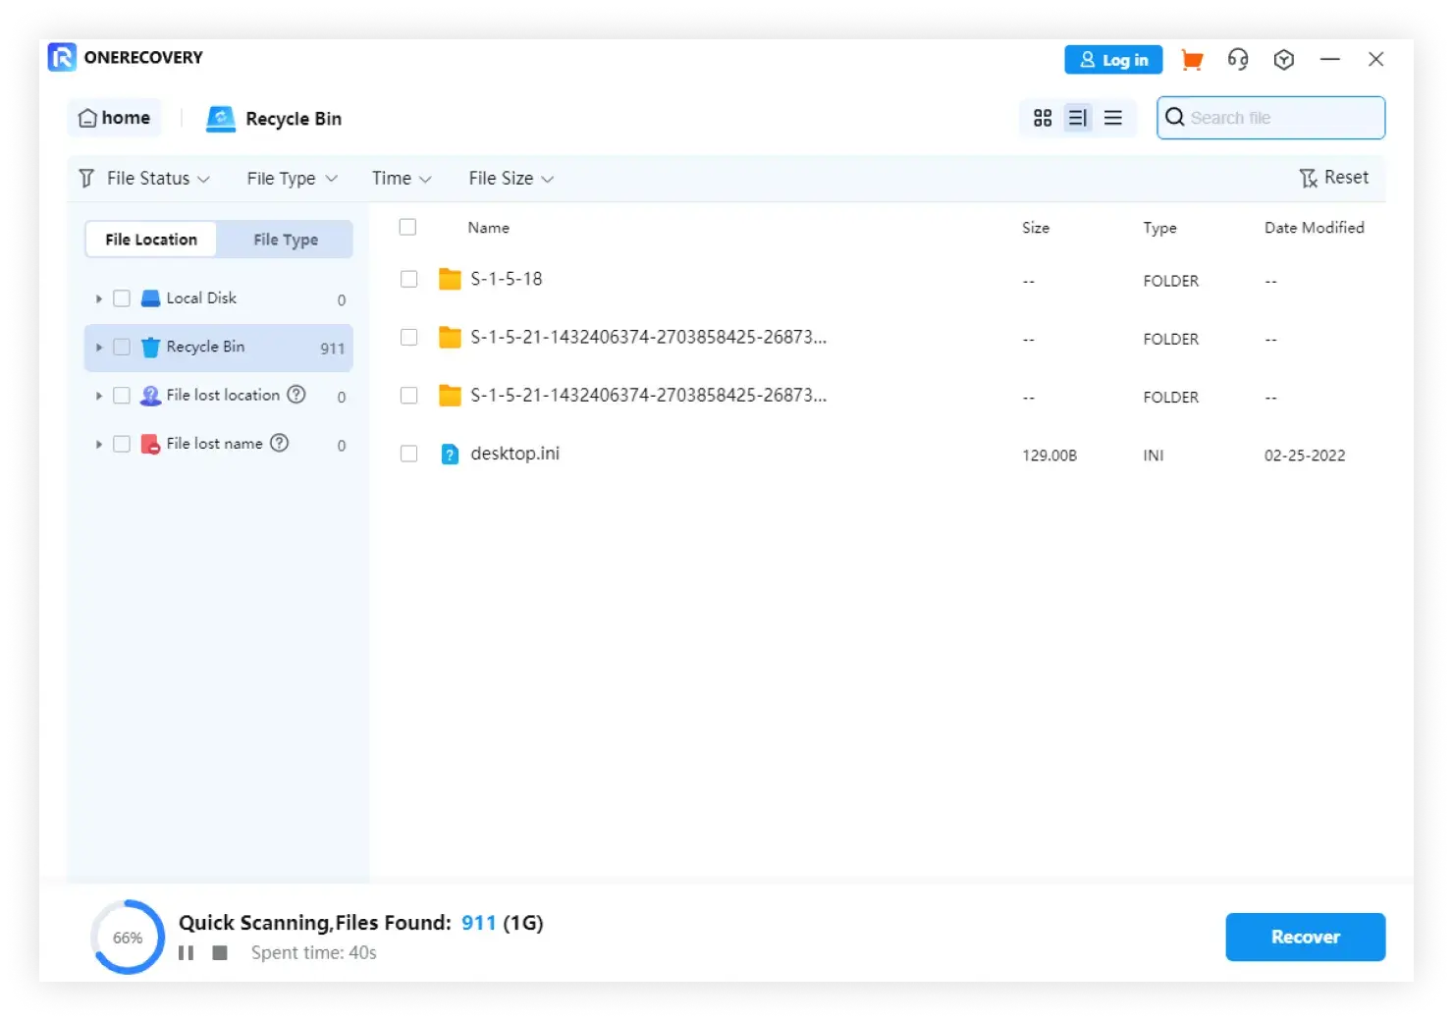Tick the S-1-5-18 folder checkbox
This screenshot has width=1453, height=1021.
[409, 279]
